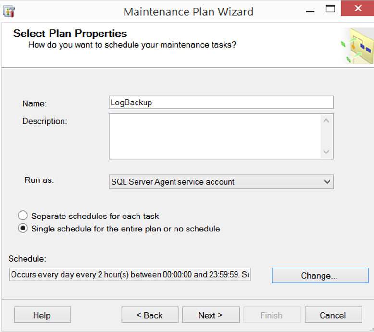Click into the Name field containing LogBackup
The width and height of the screenshot is (374, 332).
click(221, 102)
